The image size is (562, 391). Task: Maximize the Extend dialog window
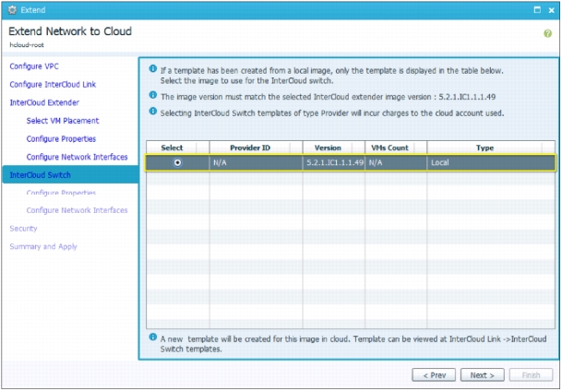tap(537, 10)
